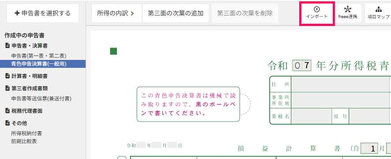The height and width of the screenshot is (159, 391).
Task: Open 申告書等送信票(兼送付書) item
Action: click(41, 99)
